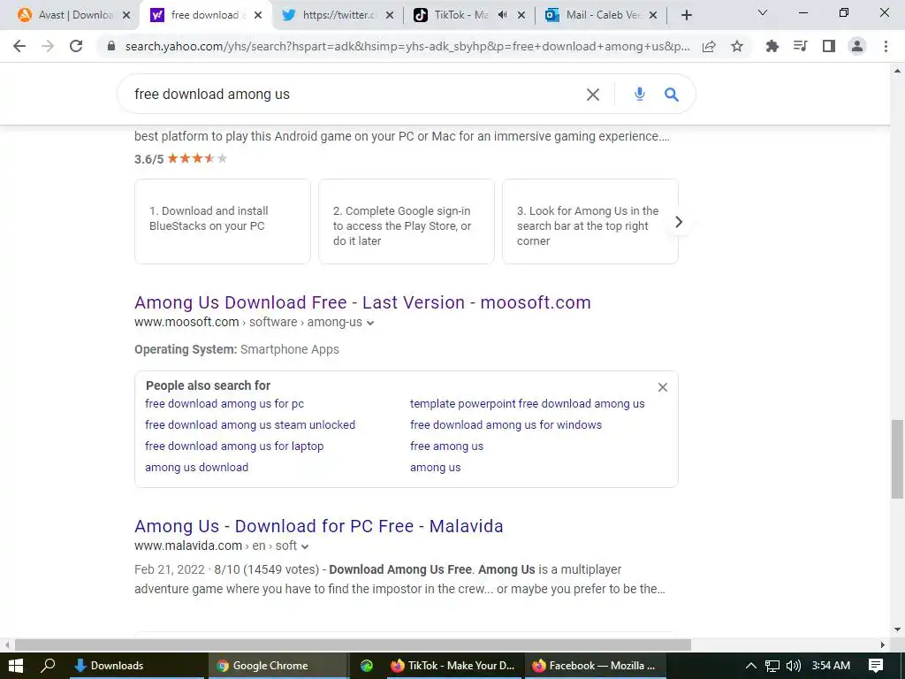Switch to Google Chrome in taskbar
905x679 pixels.
[x=278, y=666]
